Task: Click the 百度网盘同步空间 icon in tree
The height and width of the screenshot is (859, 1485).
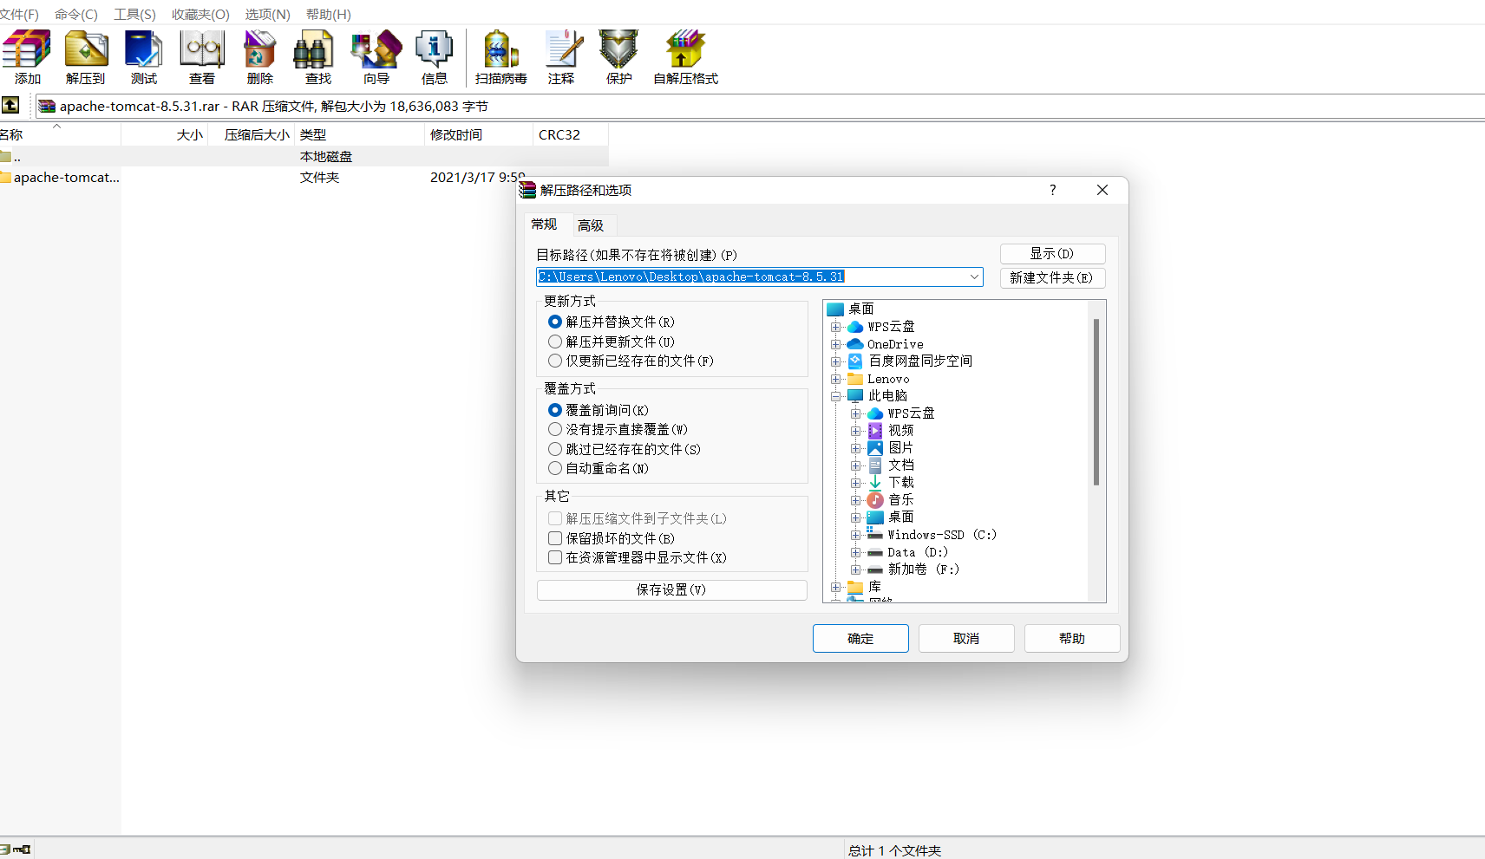Action: (x=855, y=361)
